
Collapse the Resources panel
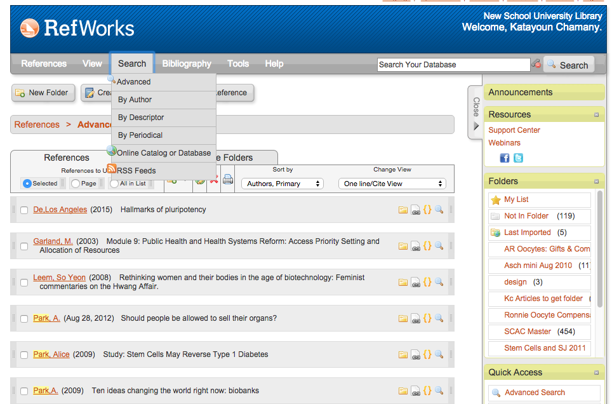click(x=596, y=115)
